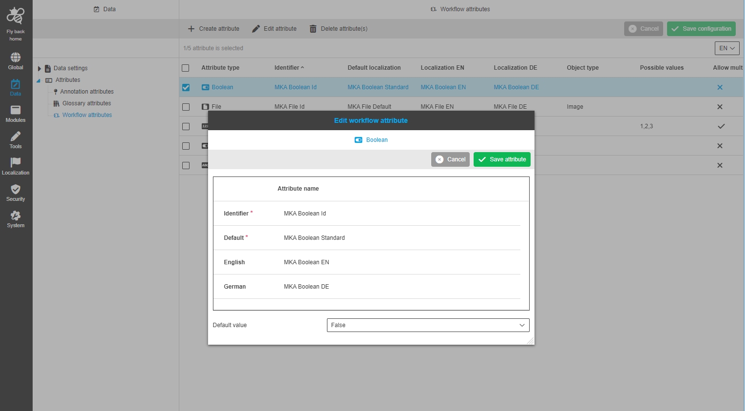Click the Save configuration button
This screenshot has width=745, height=411.
[x=701, y=29]
